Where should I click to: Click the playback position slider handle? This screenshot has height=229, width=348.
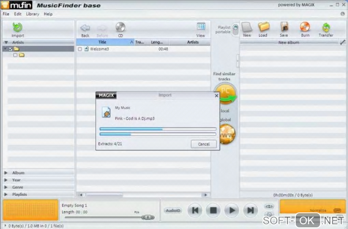click(x=148, y=217)
